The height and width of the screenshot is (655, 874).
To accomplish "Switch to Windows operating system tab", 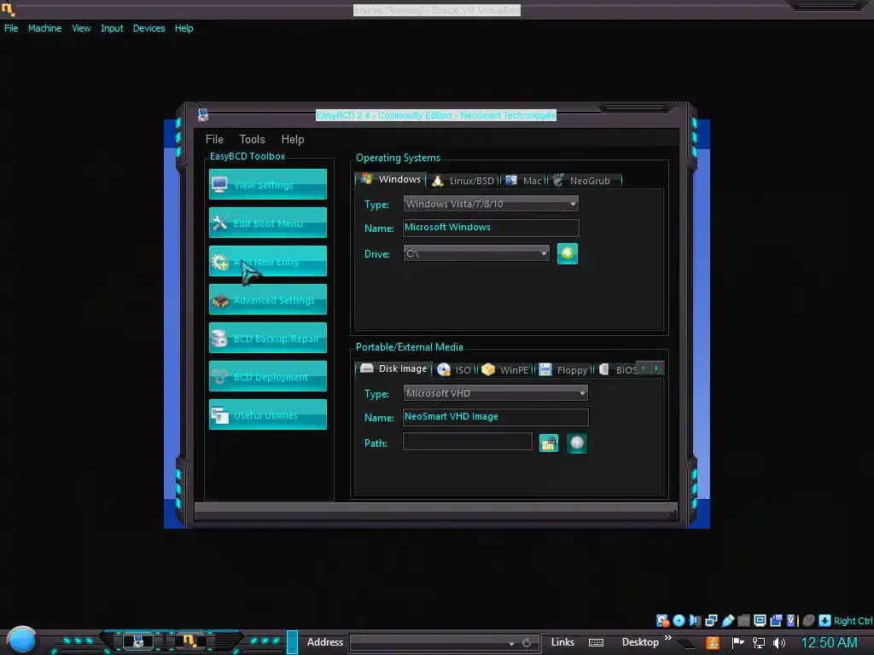I will (x=391, y=179).
